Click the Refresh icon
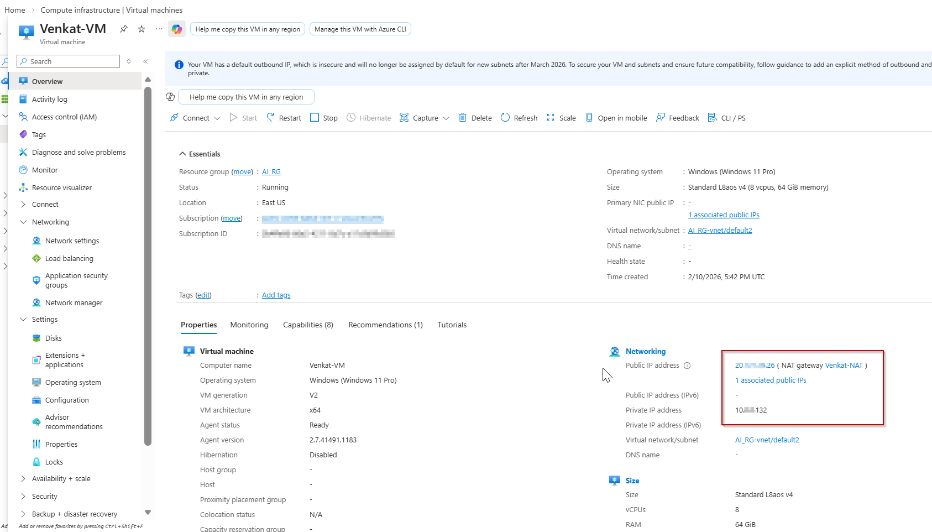The height and width of the screenshot is (532, 932). pos(505,117)
